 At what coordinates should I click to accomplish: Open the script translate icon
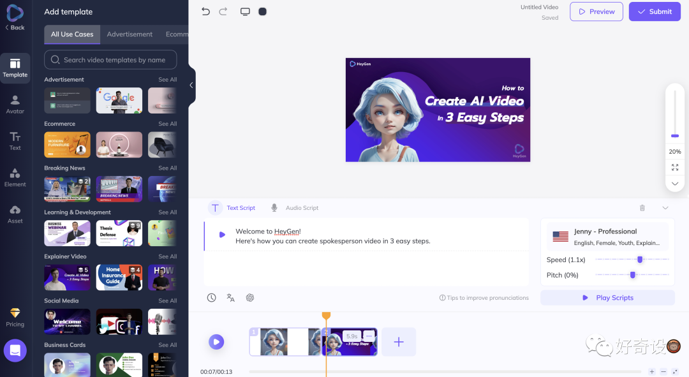[231, 297]
